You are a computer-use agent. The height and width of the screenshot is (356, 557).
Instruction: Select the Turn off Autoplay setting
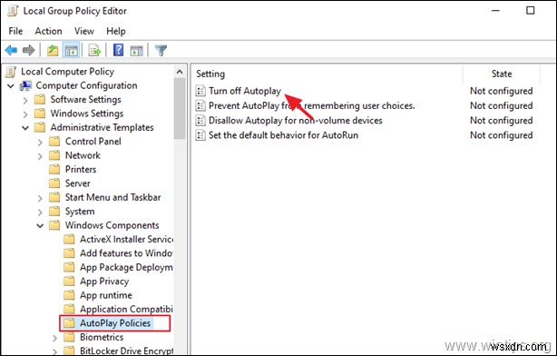click(x=245, y=91)
